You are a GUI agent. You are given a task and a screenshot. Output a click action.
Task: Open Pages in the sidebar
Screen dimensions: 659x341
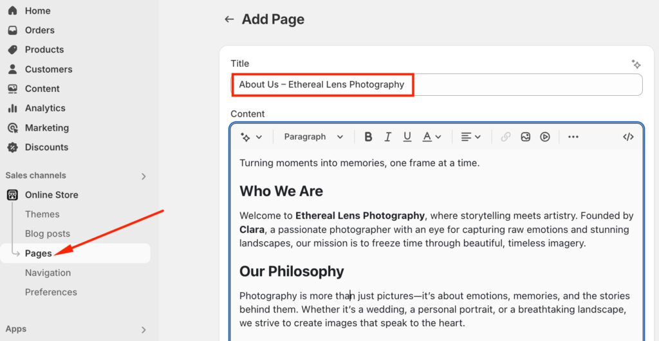(39, 253)
